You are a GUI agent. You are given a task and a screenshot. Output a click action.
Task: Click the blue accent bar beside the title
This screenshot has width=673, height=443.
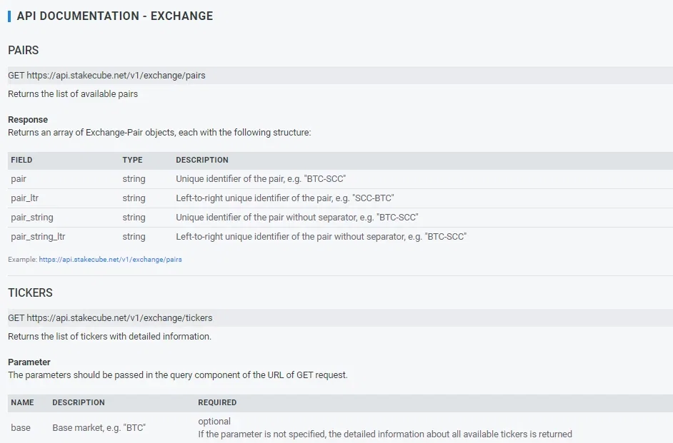(x=9, y=16)
